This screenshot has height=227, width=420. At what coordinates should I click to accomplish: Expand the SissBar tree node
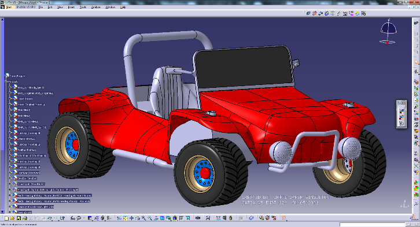tap(10, 178)
